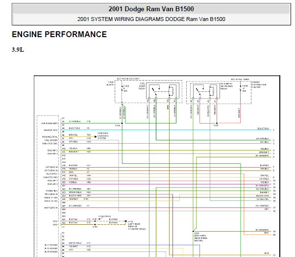Click the 'IDLE AIR 1' pin label
Image resolution: width=295 pixels, height=257 pixels.
point(52,181)
